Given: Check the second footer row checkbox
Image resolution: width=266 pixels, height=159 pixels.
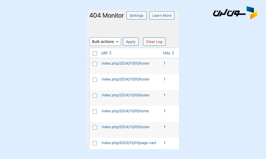Looking at the screenshot, I should pos(95,79).
